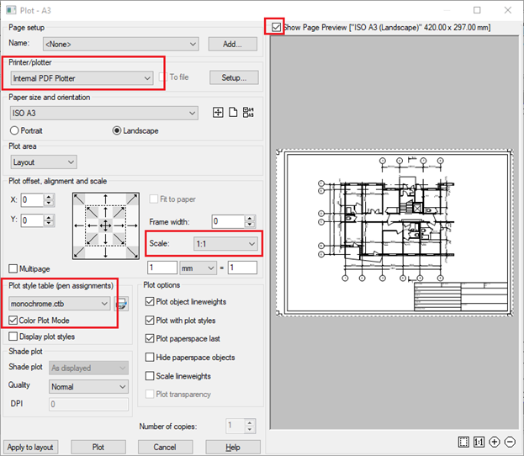Increase Frame width with spinner up arrow

coord(250,218)
